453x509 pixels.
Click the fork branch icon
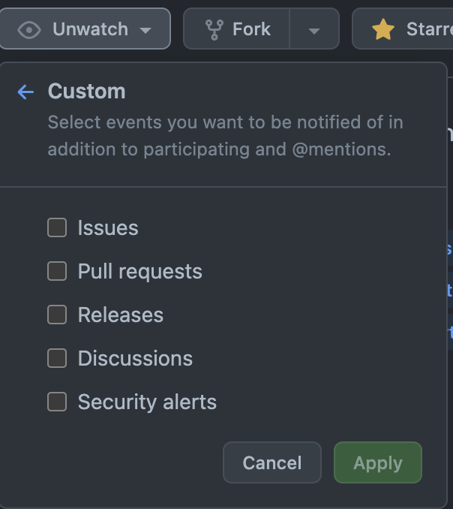tap(214, 30)
